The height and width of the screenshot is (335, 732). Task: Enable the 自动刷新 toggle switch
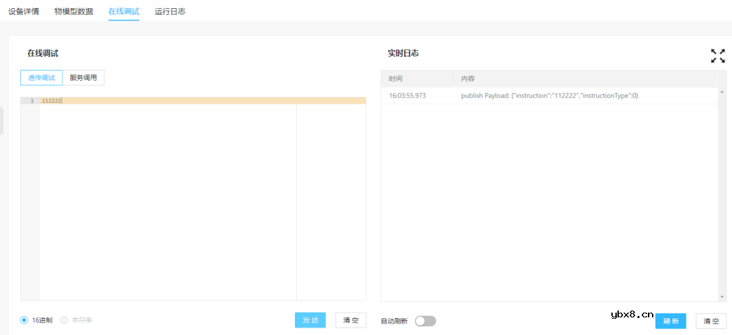click(425, 321)
